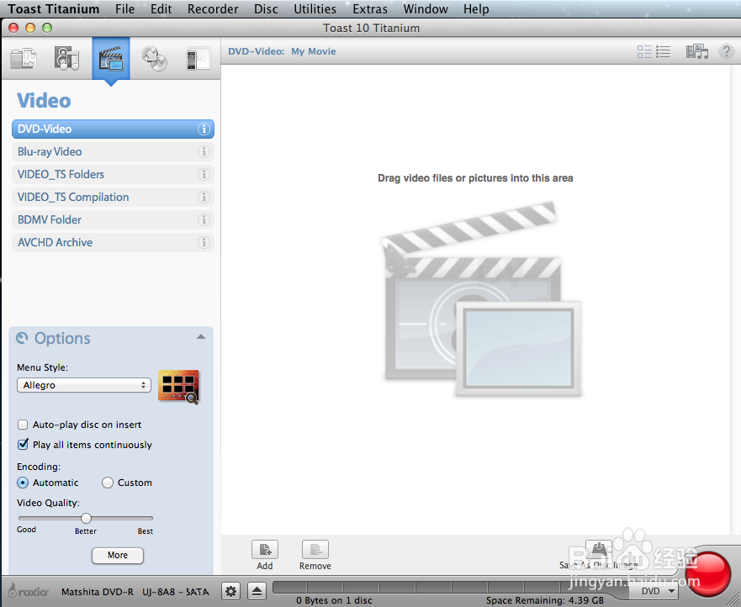Show info for VIDEO_TS Compilation

[204, 197]
